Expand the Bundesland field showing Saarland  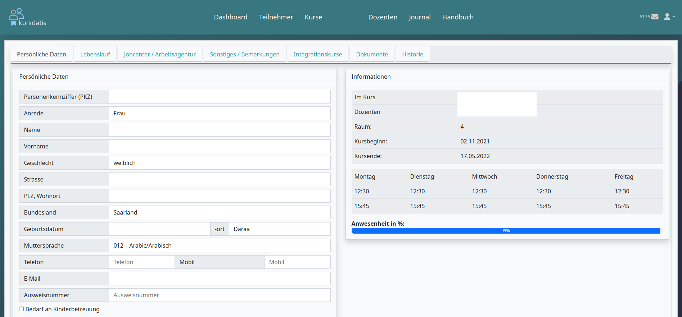(220, 212)
